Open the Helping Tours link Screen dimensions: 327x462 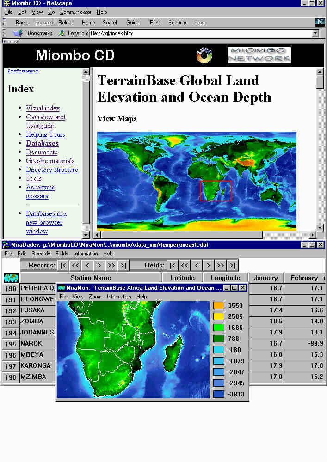pyautogui.click(x=45, y=134)
